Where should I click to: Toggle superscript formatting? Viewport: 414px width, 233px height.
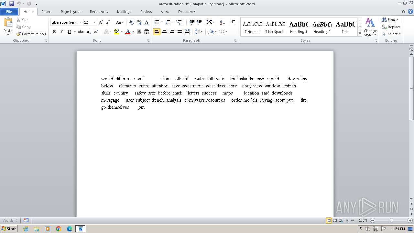point(96,32)
